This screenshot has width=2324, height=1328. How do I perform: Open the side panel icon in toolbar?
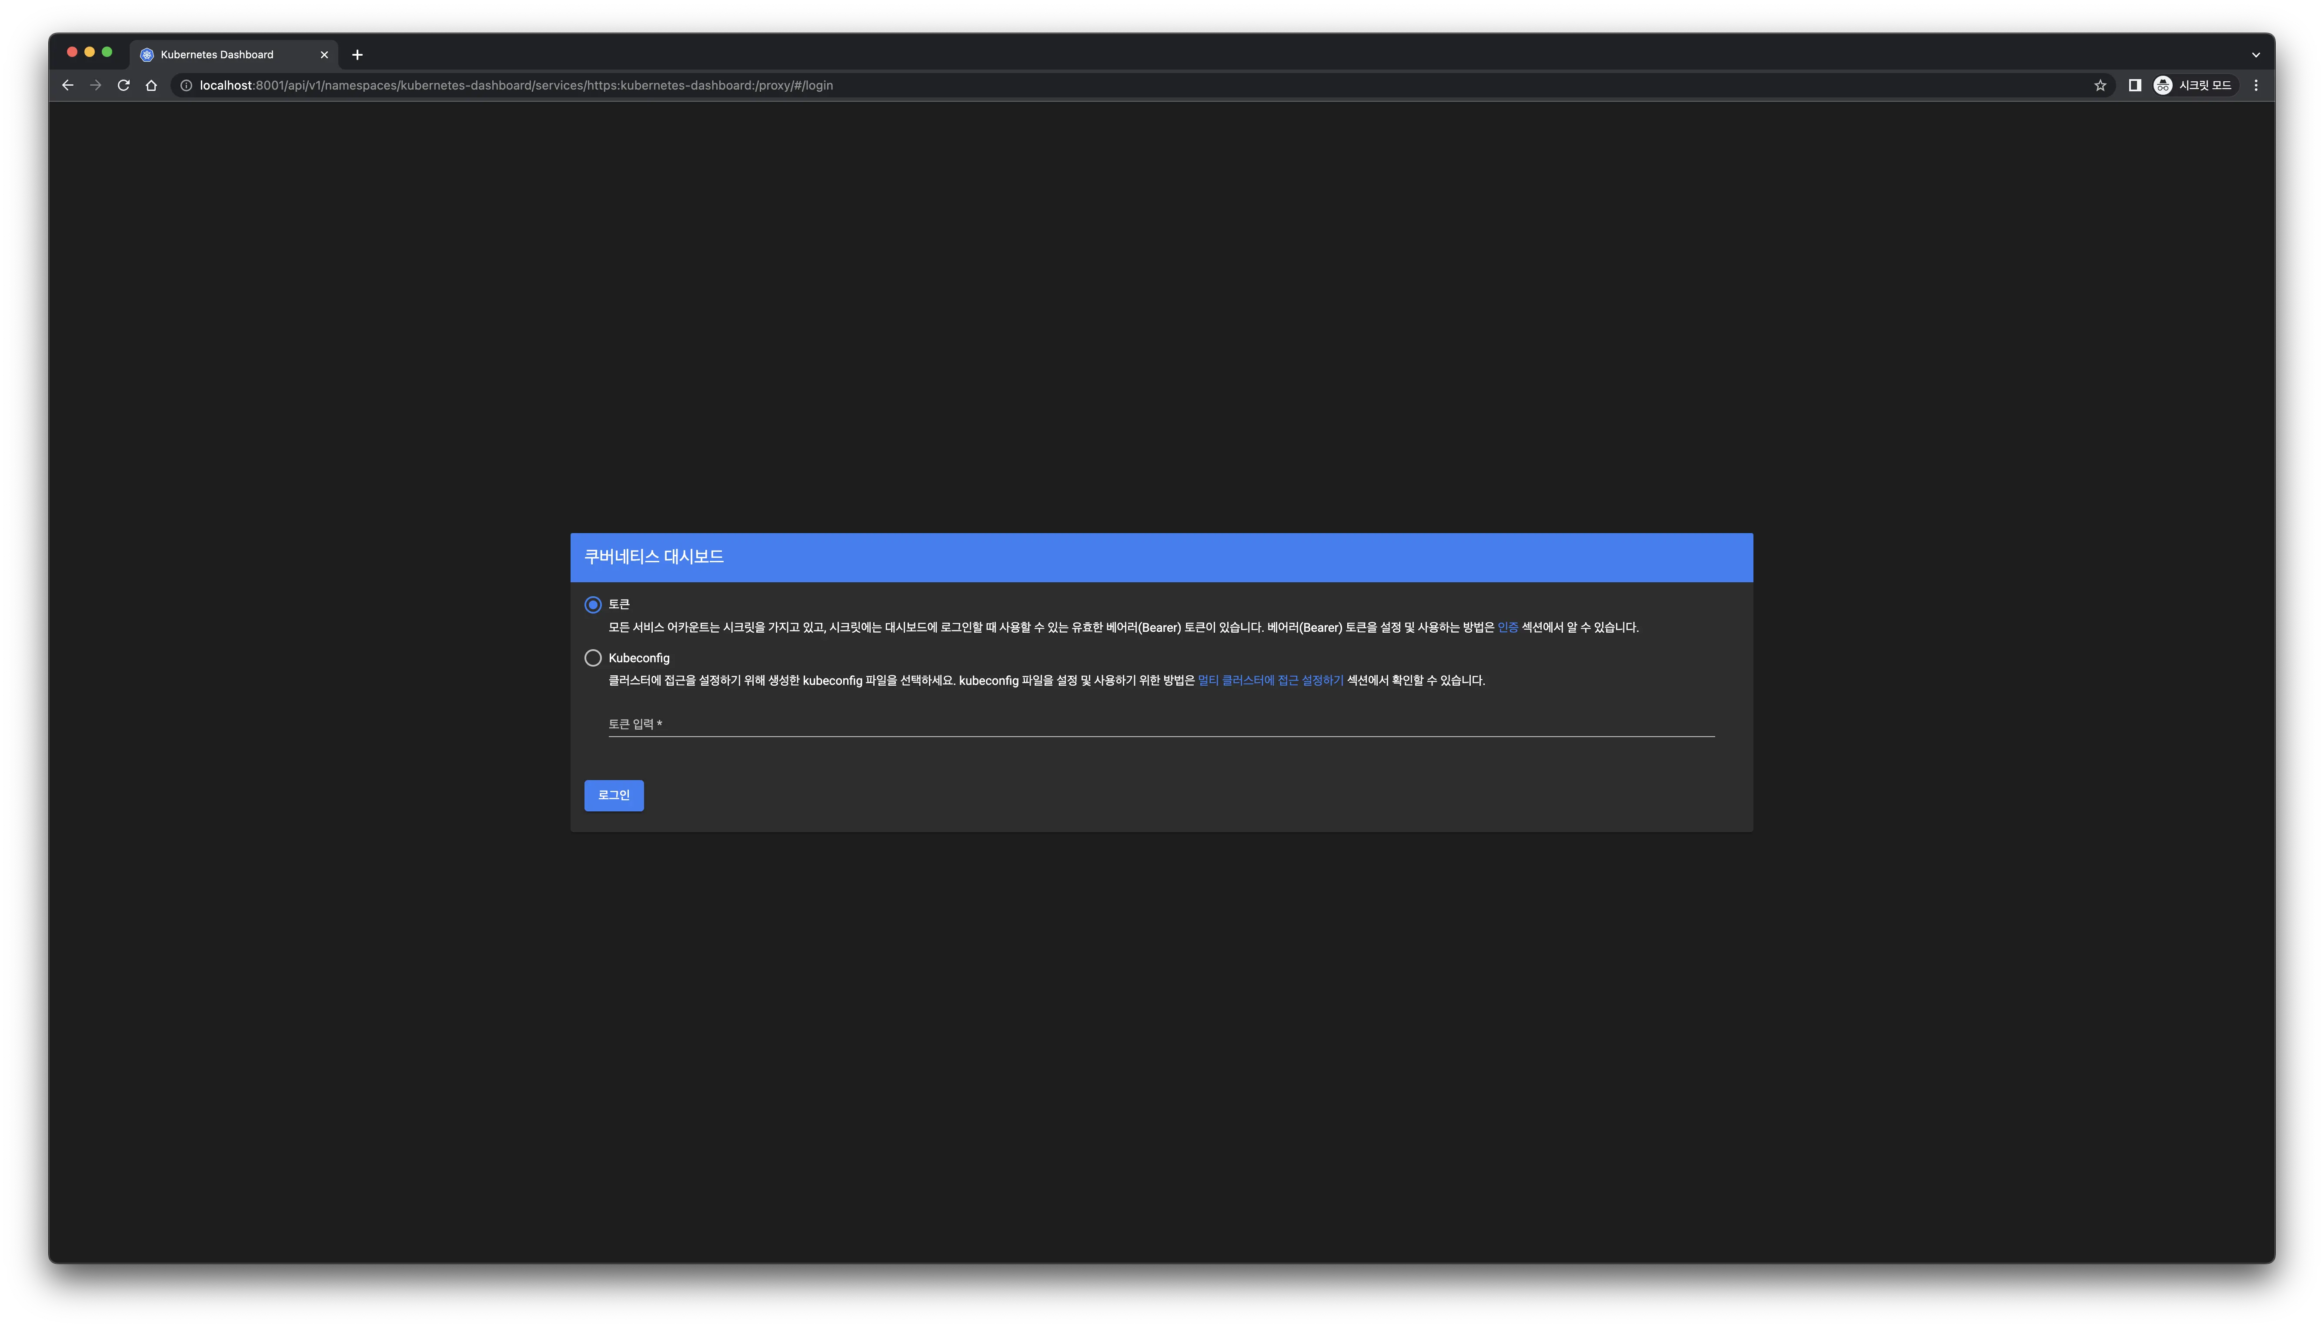[2134, 85]
